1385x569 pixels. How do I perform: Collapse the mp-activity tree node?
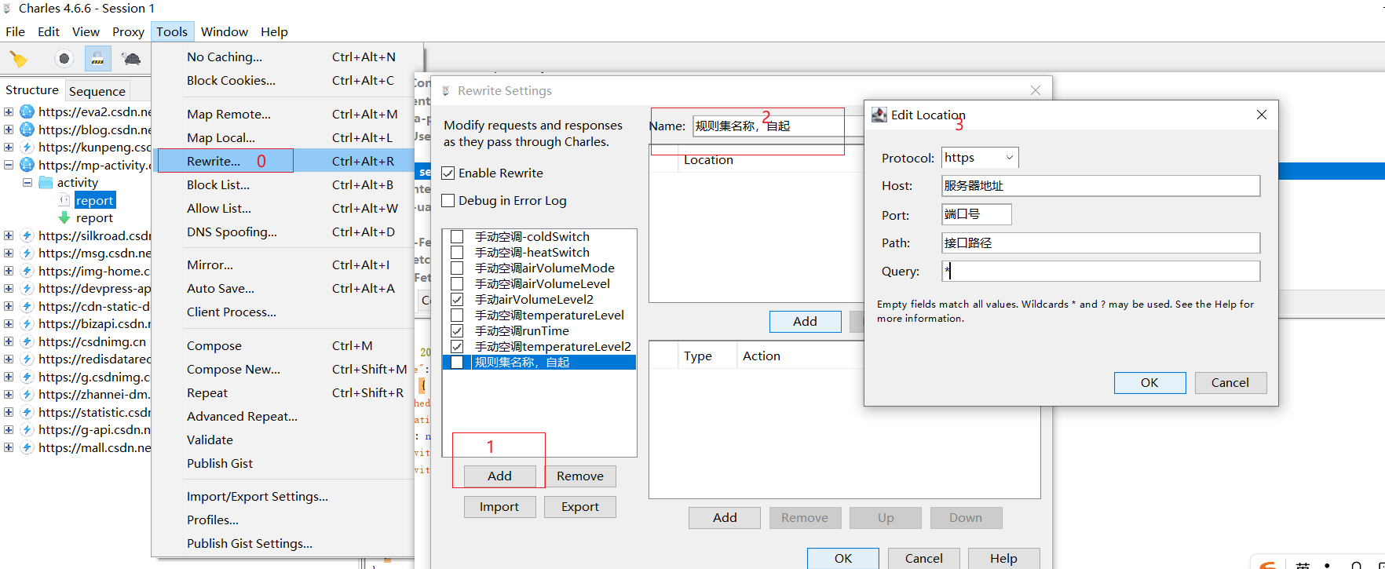pyautogui.click(x=9, y=165)
